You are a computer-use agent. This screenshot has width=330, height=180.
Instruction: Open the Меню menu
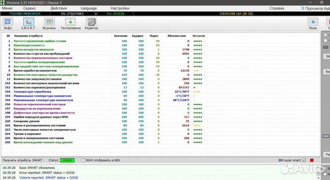[x=7, y=8]
